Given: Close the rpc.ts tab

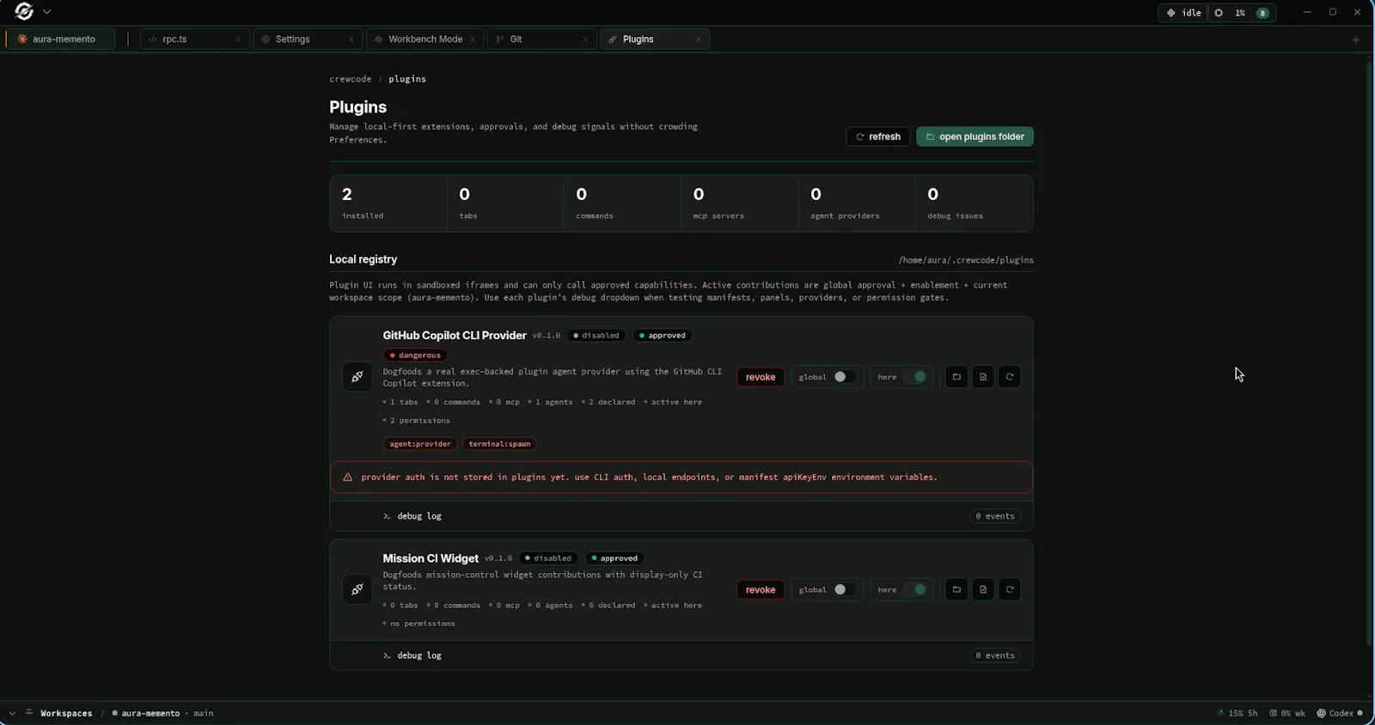Looking at the screenshot, I should (238, 40).
